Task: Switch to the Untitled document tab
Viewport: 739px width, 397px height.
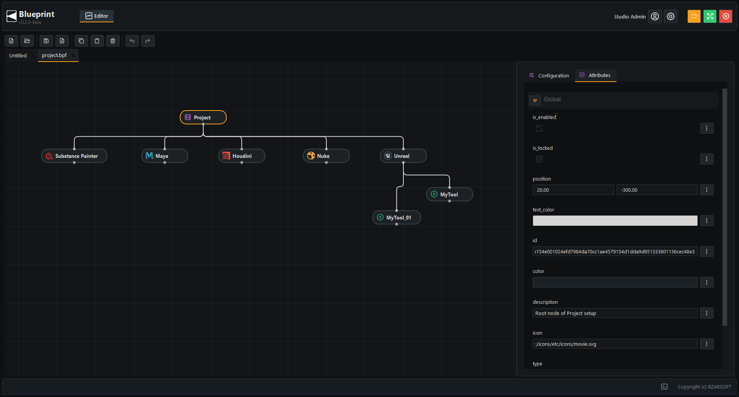Action: coord(18,55)
